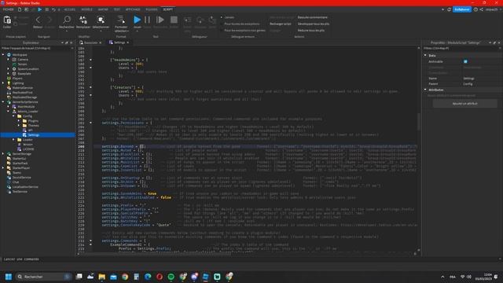The height and width of the screenshot is (283, 503).
Task: Collapse the Config folder arrow
Action: 13,116
